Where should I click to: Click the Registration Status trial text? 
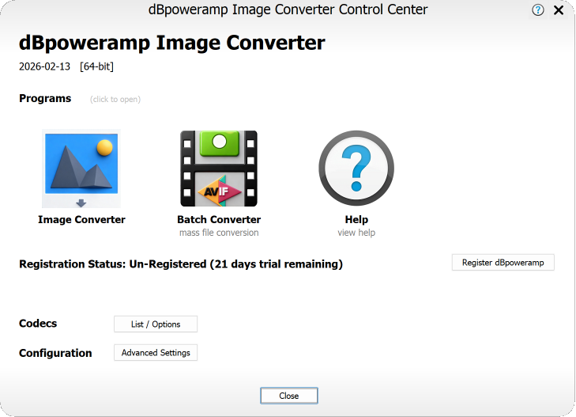pos(181,264)
